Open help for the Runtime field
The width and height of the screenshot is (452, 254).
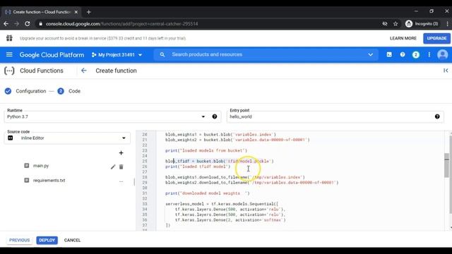coord(215,116)
